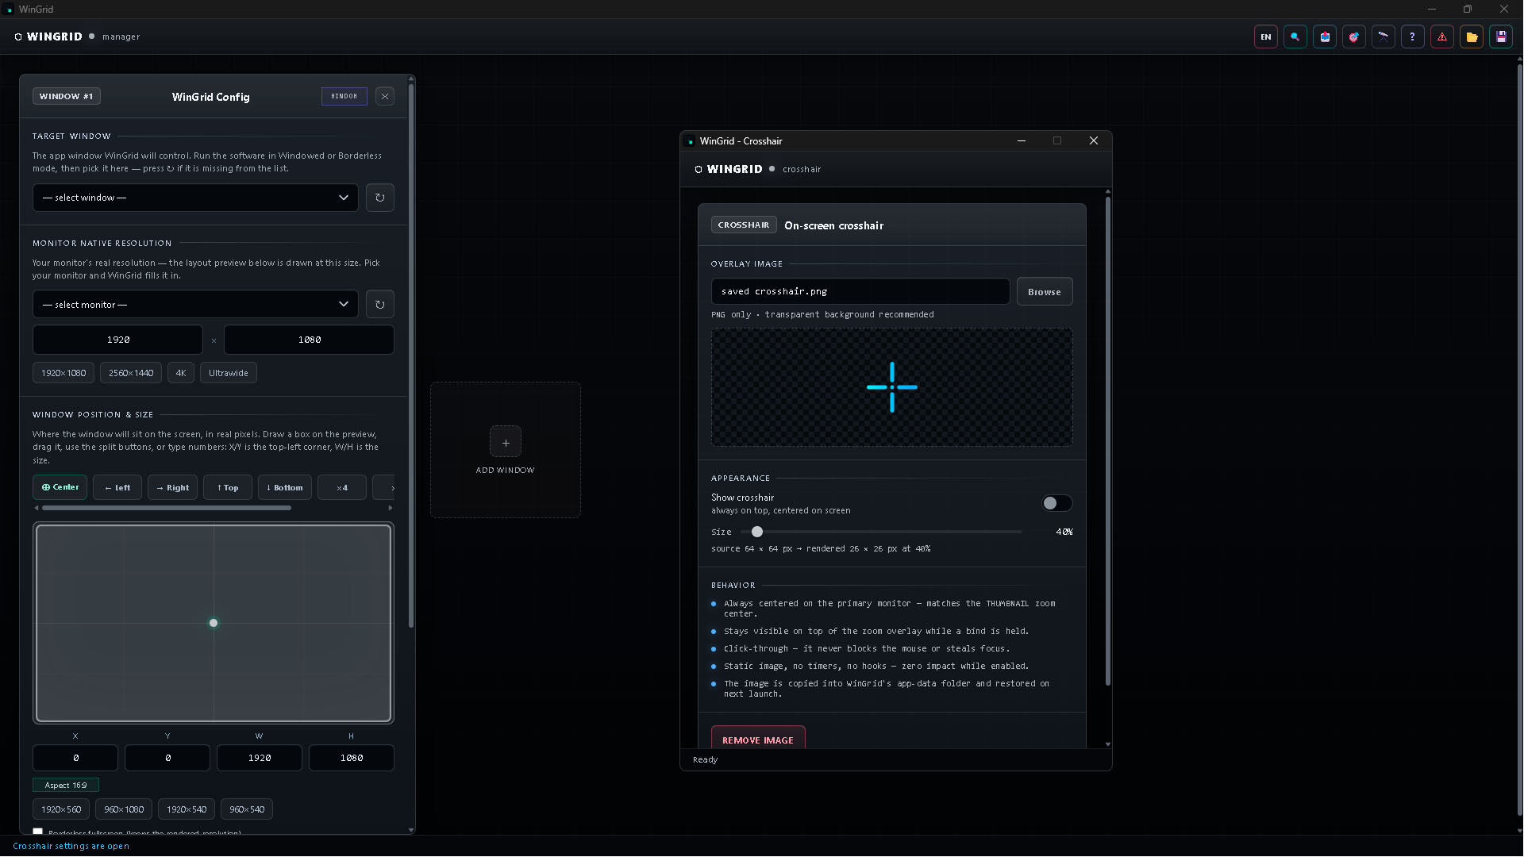Click the upload box toolbar icon
1524x857 pixels.
coord(1325,37)
